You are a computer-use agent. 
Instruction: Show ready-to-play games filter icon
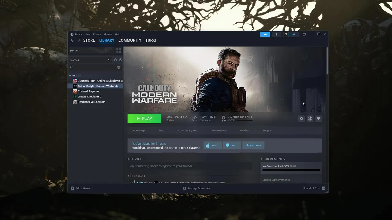(121, 60)
